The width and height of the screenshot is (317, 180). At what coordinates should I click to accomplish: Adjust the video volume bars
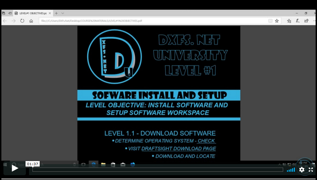(x=291, y=170)
